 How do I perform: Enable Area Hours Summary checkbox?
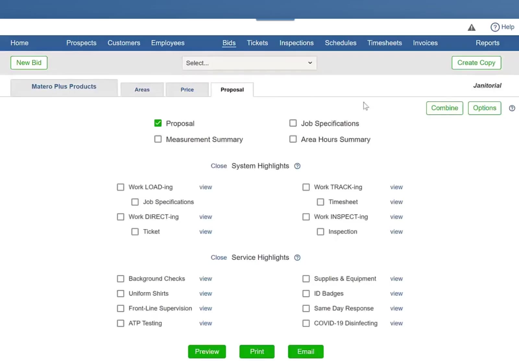coord(293,139)
